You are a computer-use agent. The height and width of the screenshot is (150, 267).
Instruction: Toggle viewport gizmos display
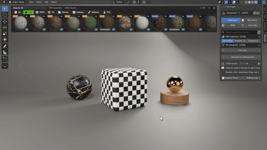coord(226,2)
